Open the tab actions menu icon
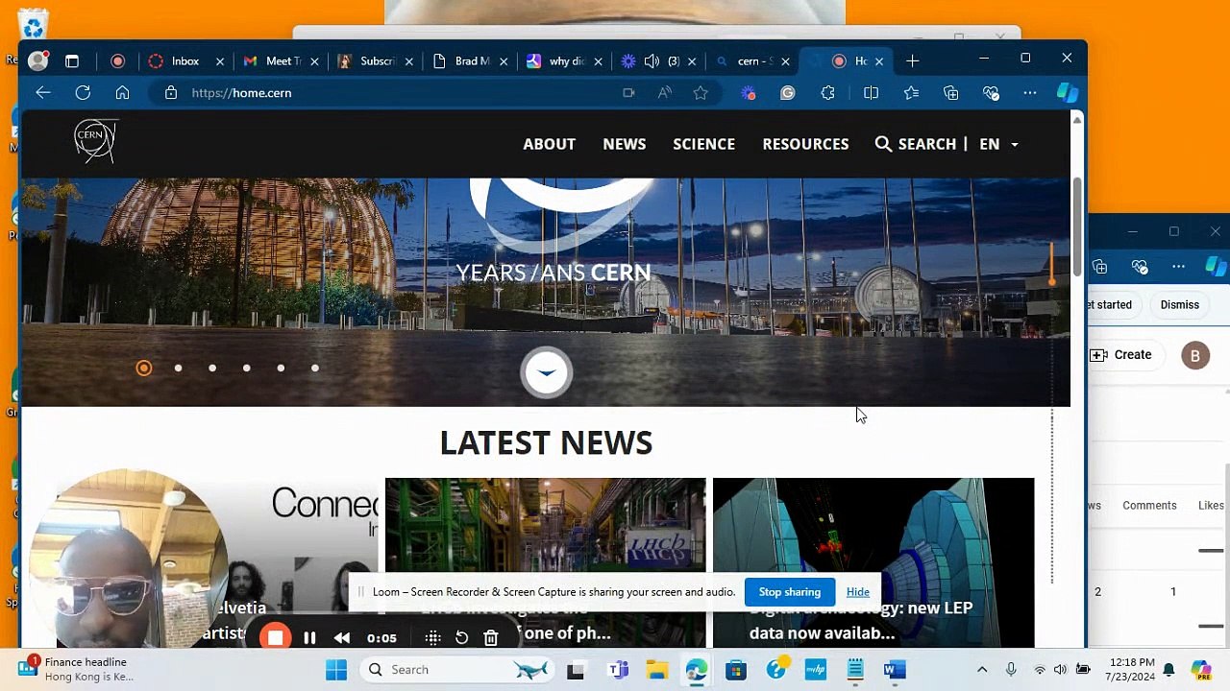This screenshot has height=691, width=1230. (72, 60)
